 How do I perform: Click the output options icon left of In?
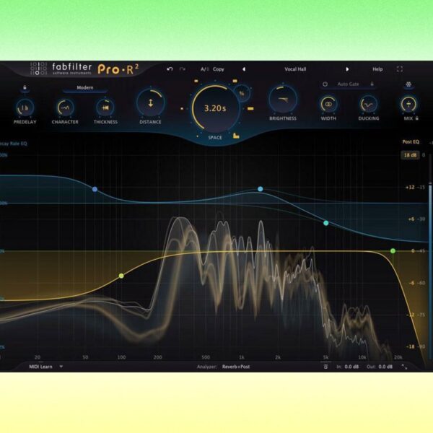[x=325, y=367]
